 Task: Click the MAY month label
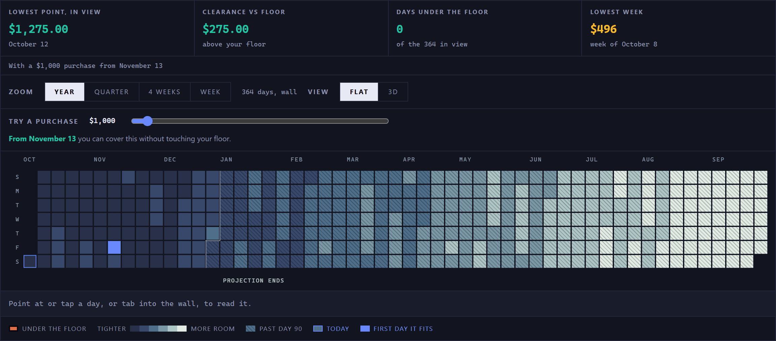point(465,159)
